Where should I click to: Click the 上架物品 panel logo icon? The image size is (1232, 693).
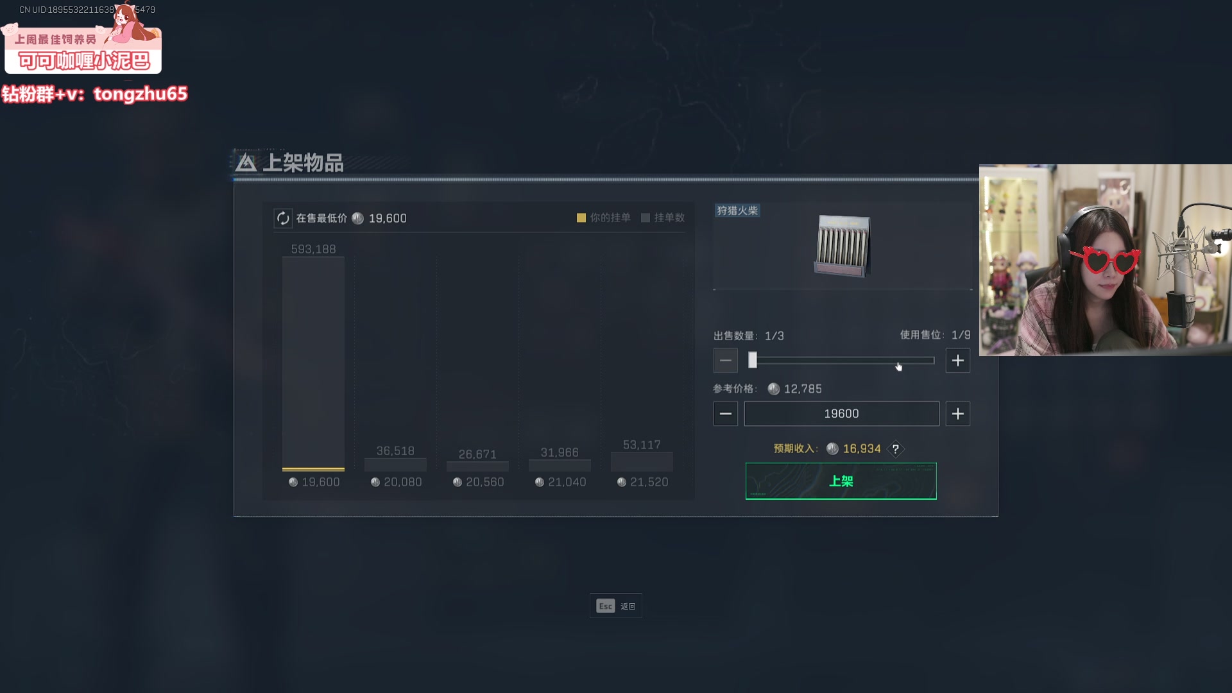pos(246,163)
